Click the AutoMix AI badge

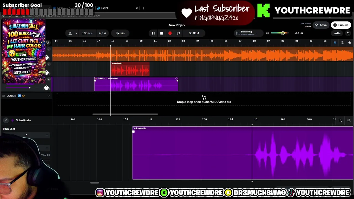pyautogui.click(x=19, y=96)
